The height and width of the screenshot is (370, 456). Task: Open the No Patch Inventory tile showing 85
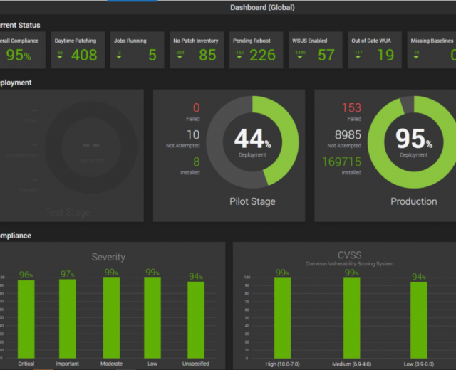(197, 51)
